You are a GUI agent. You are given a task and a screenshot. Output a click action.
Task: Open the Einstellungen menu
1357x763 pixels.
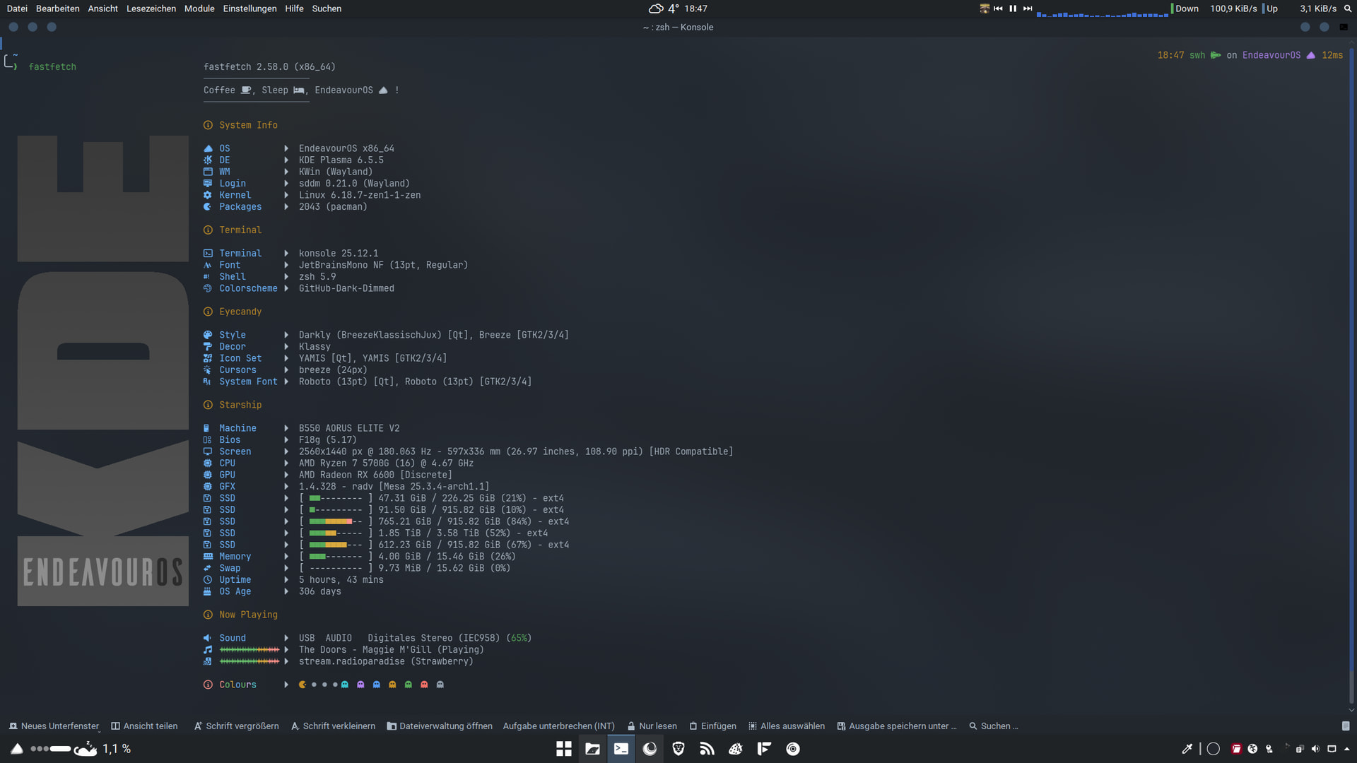point(249,8)
